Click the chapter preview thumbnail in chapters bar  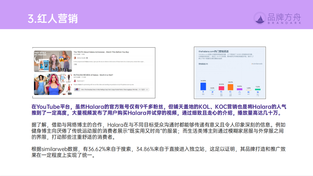(x=77, y=90)
